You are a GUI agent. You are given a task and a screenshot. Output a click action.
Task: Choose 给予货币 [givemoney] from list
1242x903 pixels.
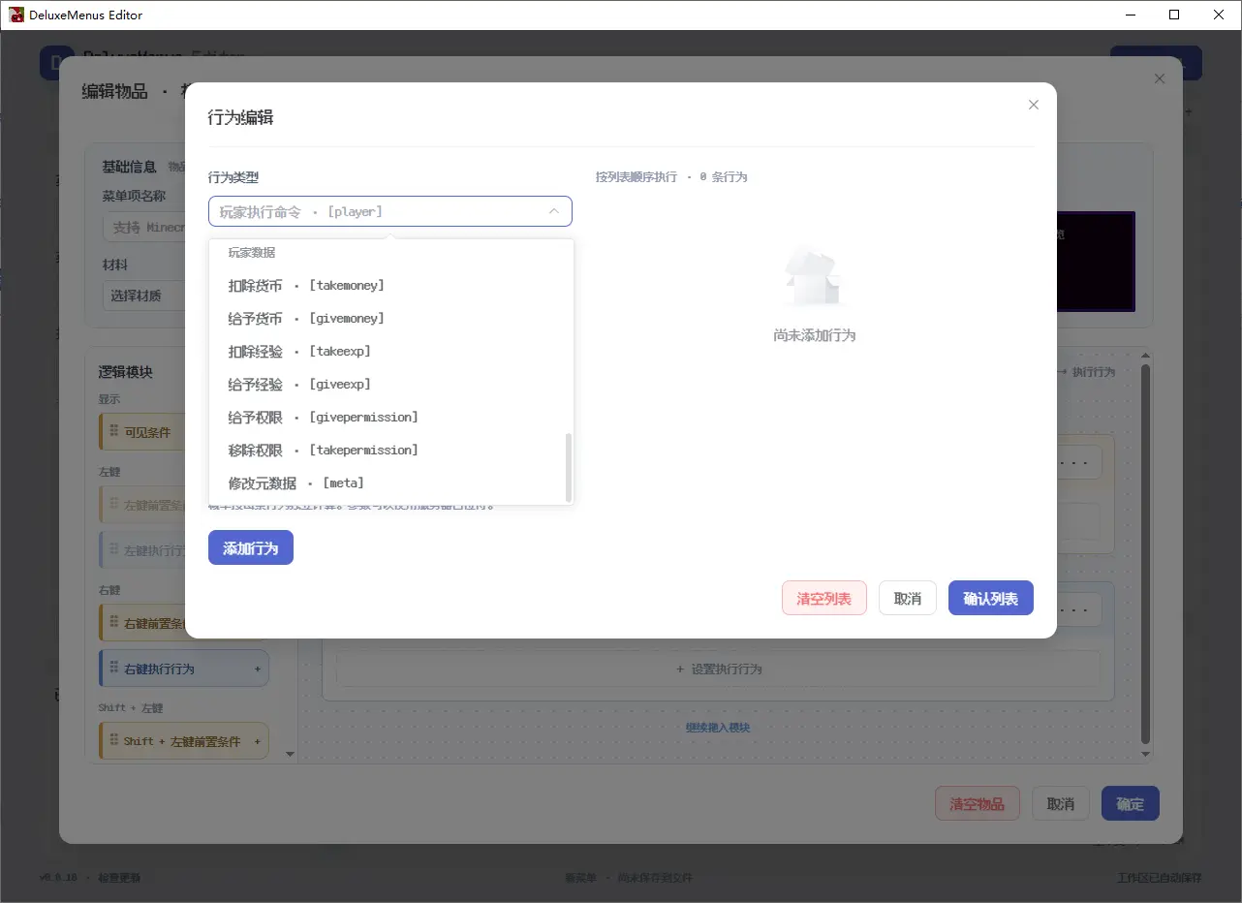point(390,319)
